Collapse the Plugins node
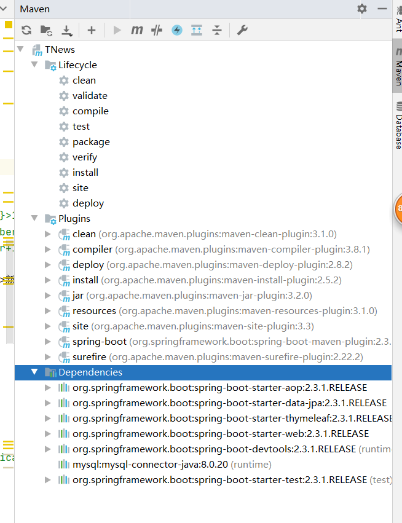The height and width of the screenshot is (523, 402). 34,218
